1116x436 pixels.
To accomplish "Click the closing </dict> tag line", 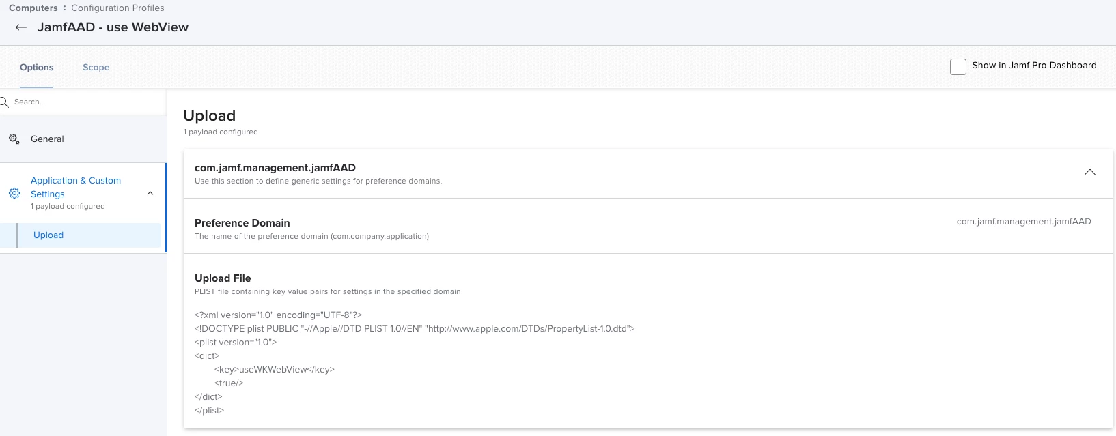I will pyautogui.click(x=208, y=397).
